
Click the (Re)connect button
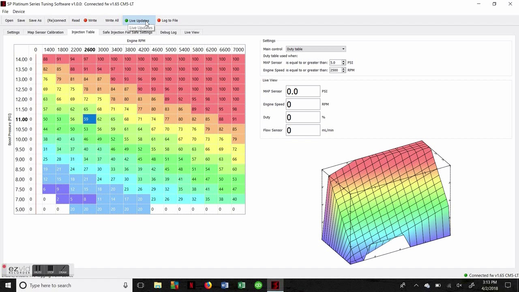click(x=56, y=20)
